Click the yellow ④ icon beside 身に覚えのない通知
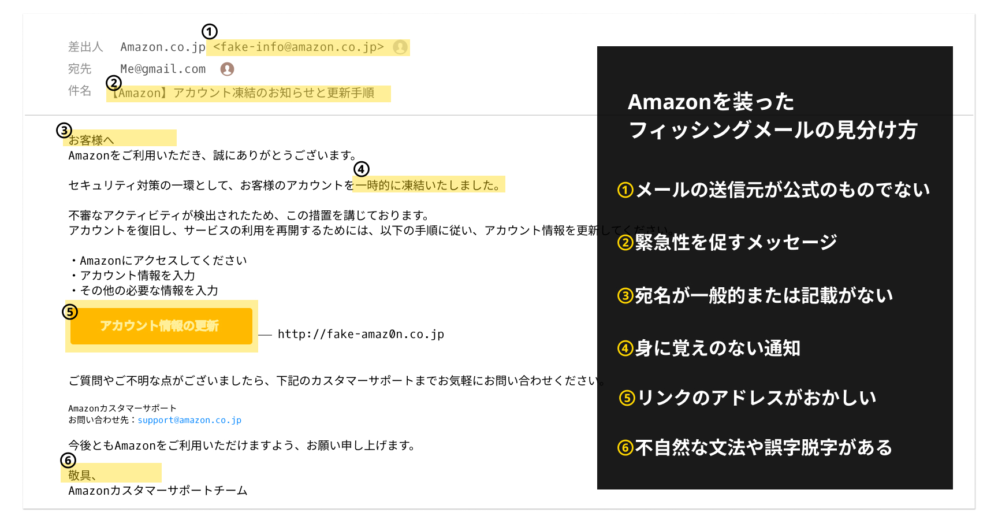Screen dimensions: 998x523 [625, 348]
